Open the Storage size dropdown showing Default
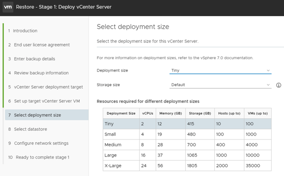This screenshot has width=284, height=176. click(x=220, y=85)
